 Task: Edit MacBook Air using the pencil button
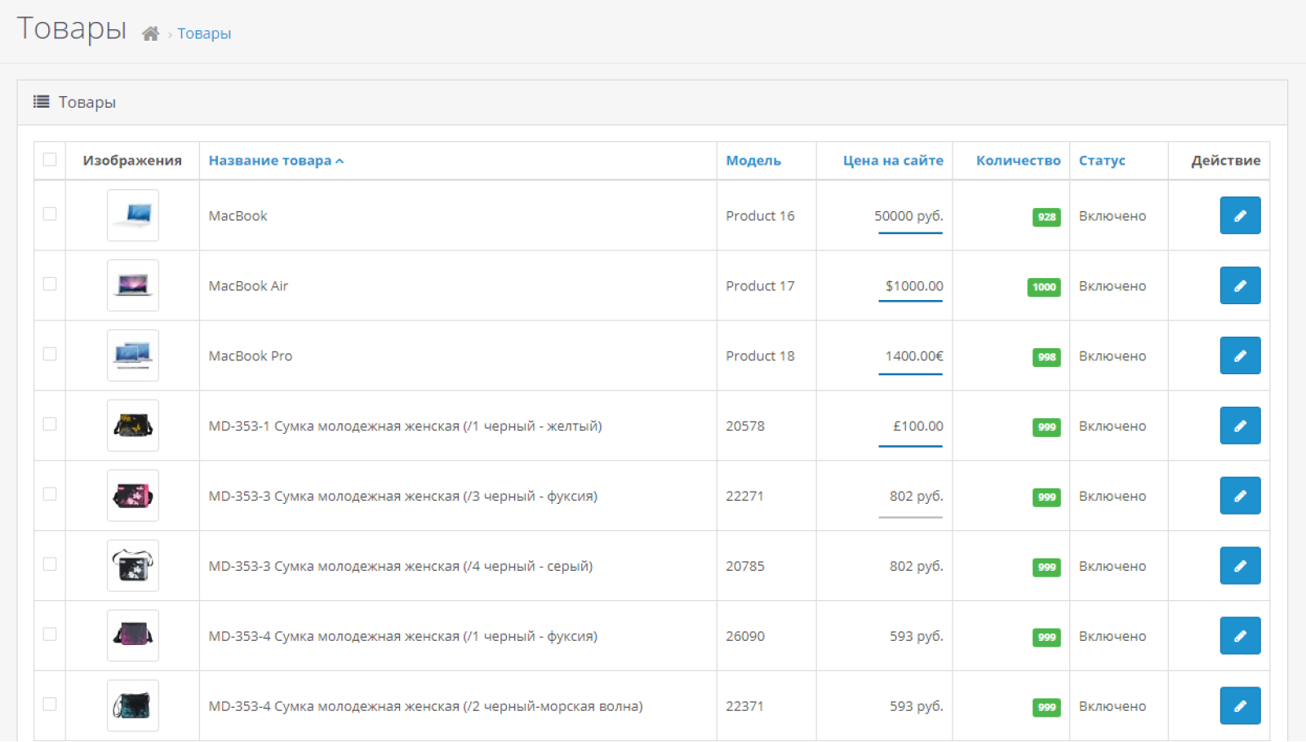(1241, 285)
